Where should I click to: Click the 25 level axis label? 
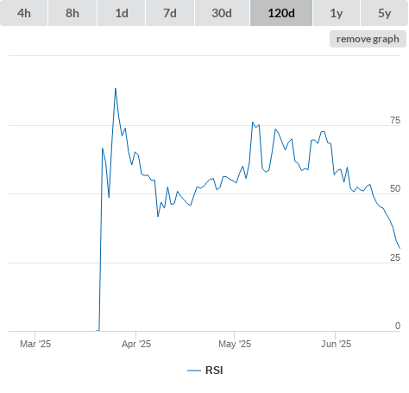(395, 257)
